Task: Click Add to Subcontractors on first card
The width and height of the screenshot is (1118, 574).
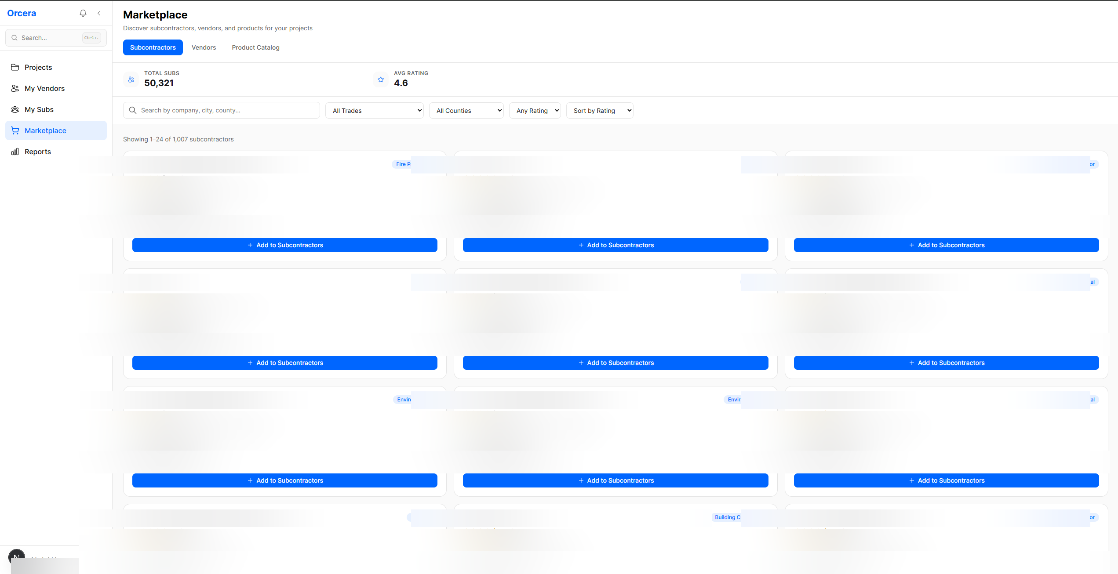Action: (284, 245)
